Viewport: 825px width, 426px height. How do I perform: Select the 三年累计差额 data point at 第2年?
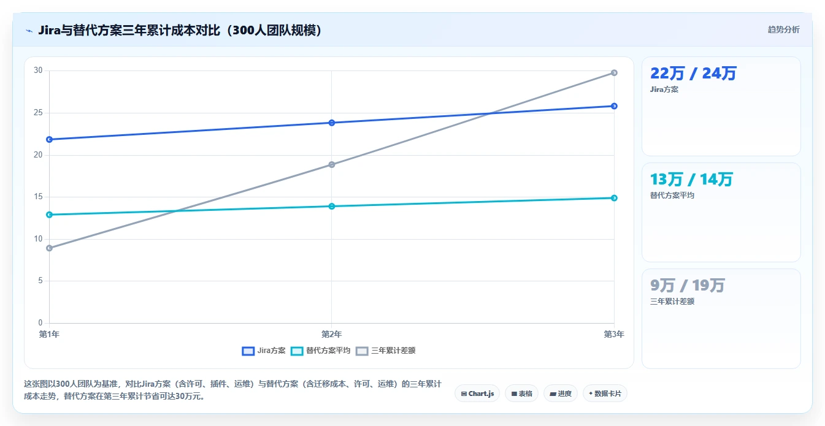click(x=332, y=164)
